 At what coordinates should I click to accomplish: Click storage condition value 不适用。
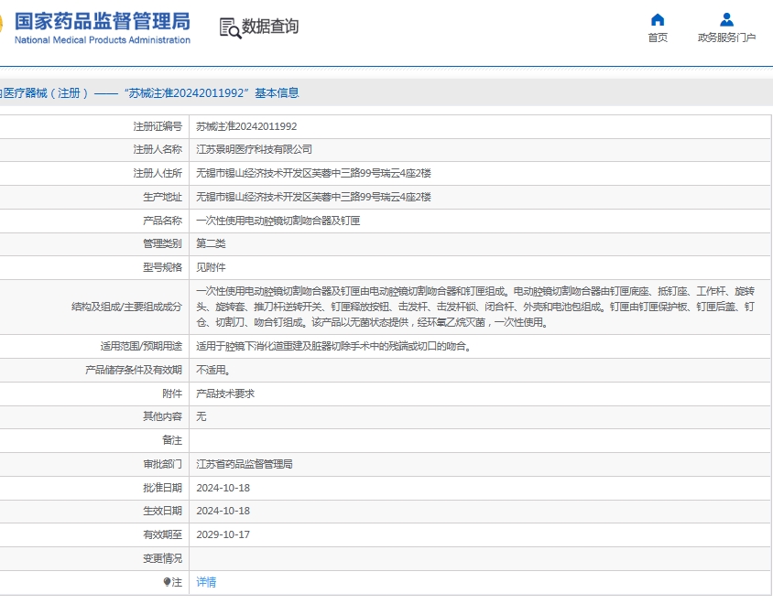213,370
